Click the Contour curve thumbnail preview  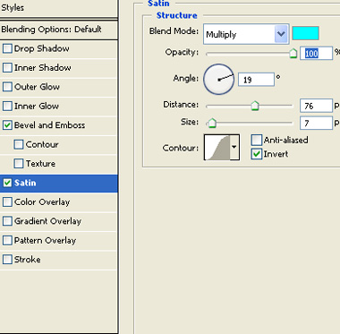(x=217, y=147)
